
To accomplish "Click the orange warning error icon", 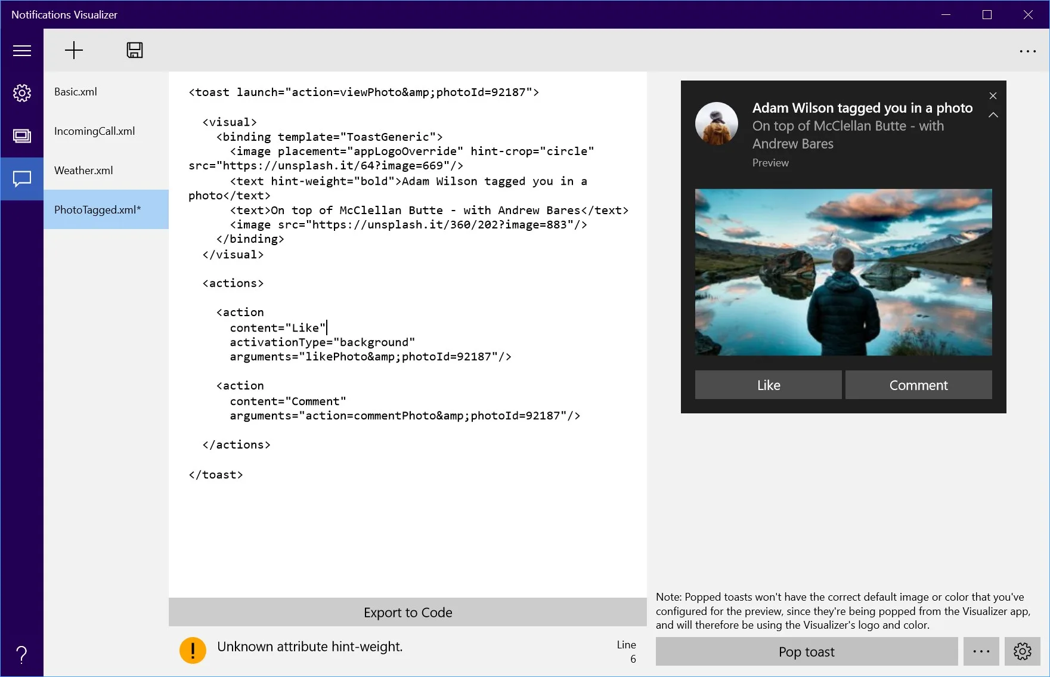I will pos(193,650).
